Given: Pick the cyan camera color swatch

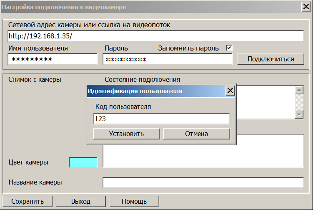Looking at the screenshot, I should (83, 162).
